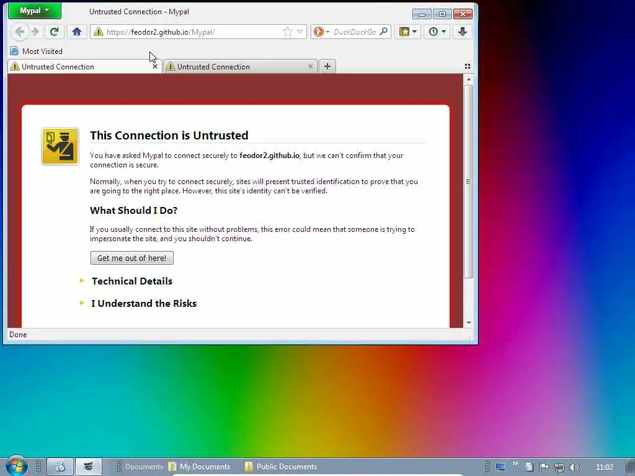This screenshot has height=476, width=635.
Task: Run search with the magnifier icon
Action: 383,32
